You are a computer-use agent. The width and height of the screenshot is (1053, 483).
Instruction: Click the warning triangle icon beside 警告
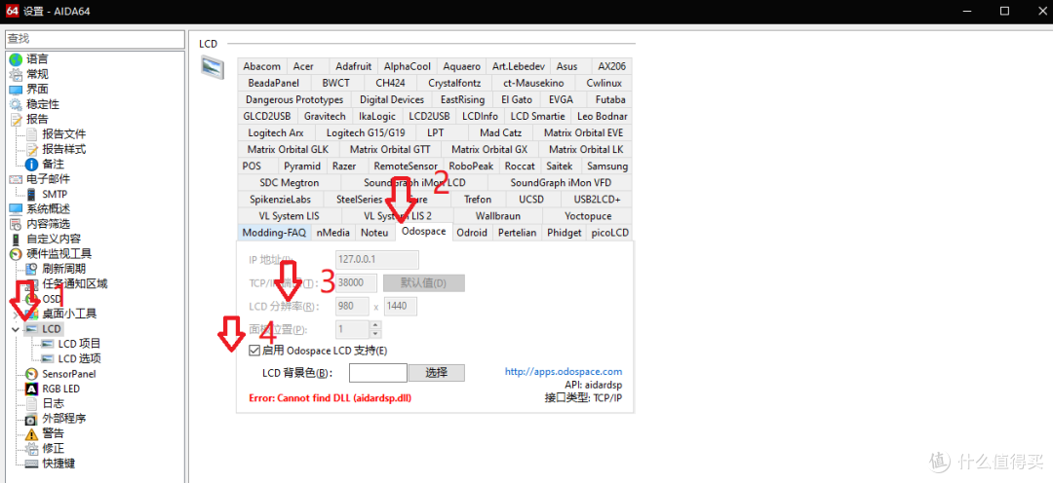click(x=31, y=433)
